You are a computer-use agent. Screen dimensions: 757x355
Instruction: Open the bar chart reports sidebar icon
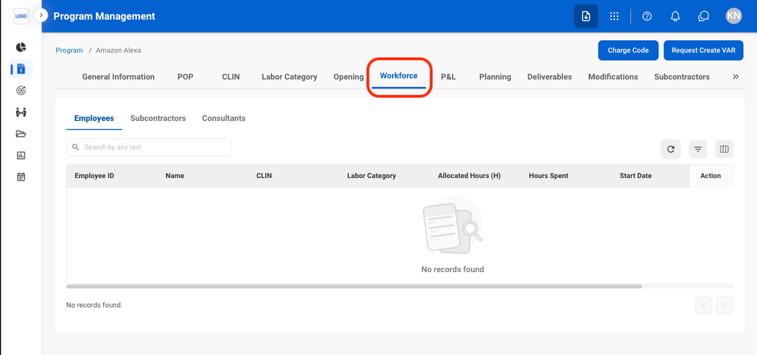[21, 155]
